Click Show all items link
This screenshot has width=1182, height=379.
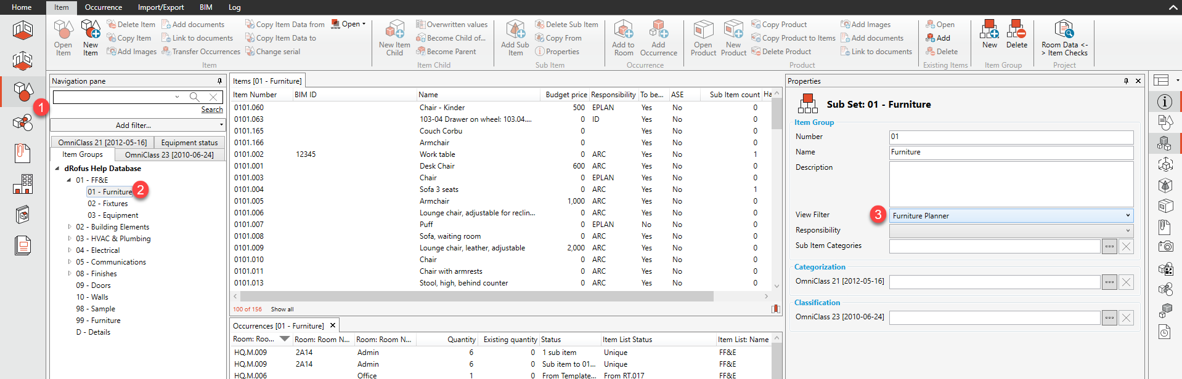pos(282,309)
